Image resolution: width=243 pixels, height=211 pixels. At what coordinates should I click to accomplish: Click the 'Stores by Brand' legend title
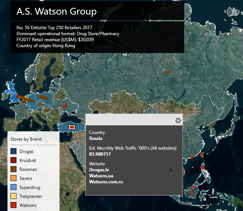coord(26,139)
